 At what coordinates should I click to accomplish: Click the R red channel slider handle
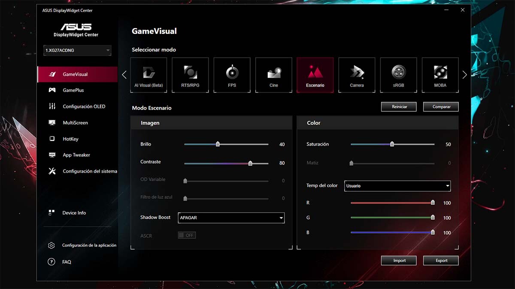[433, 203]
